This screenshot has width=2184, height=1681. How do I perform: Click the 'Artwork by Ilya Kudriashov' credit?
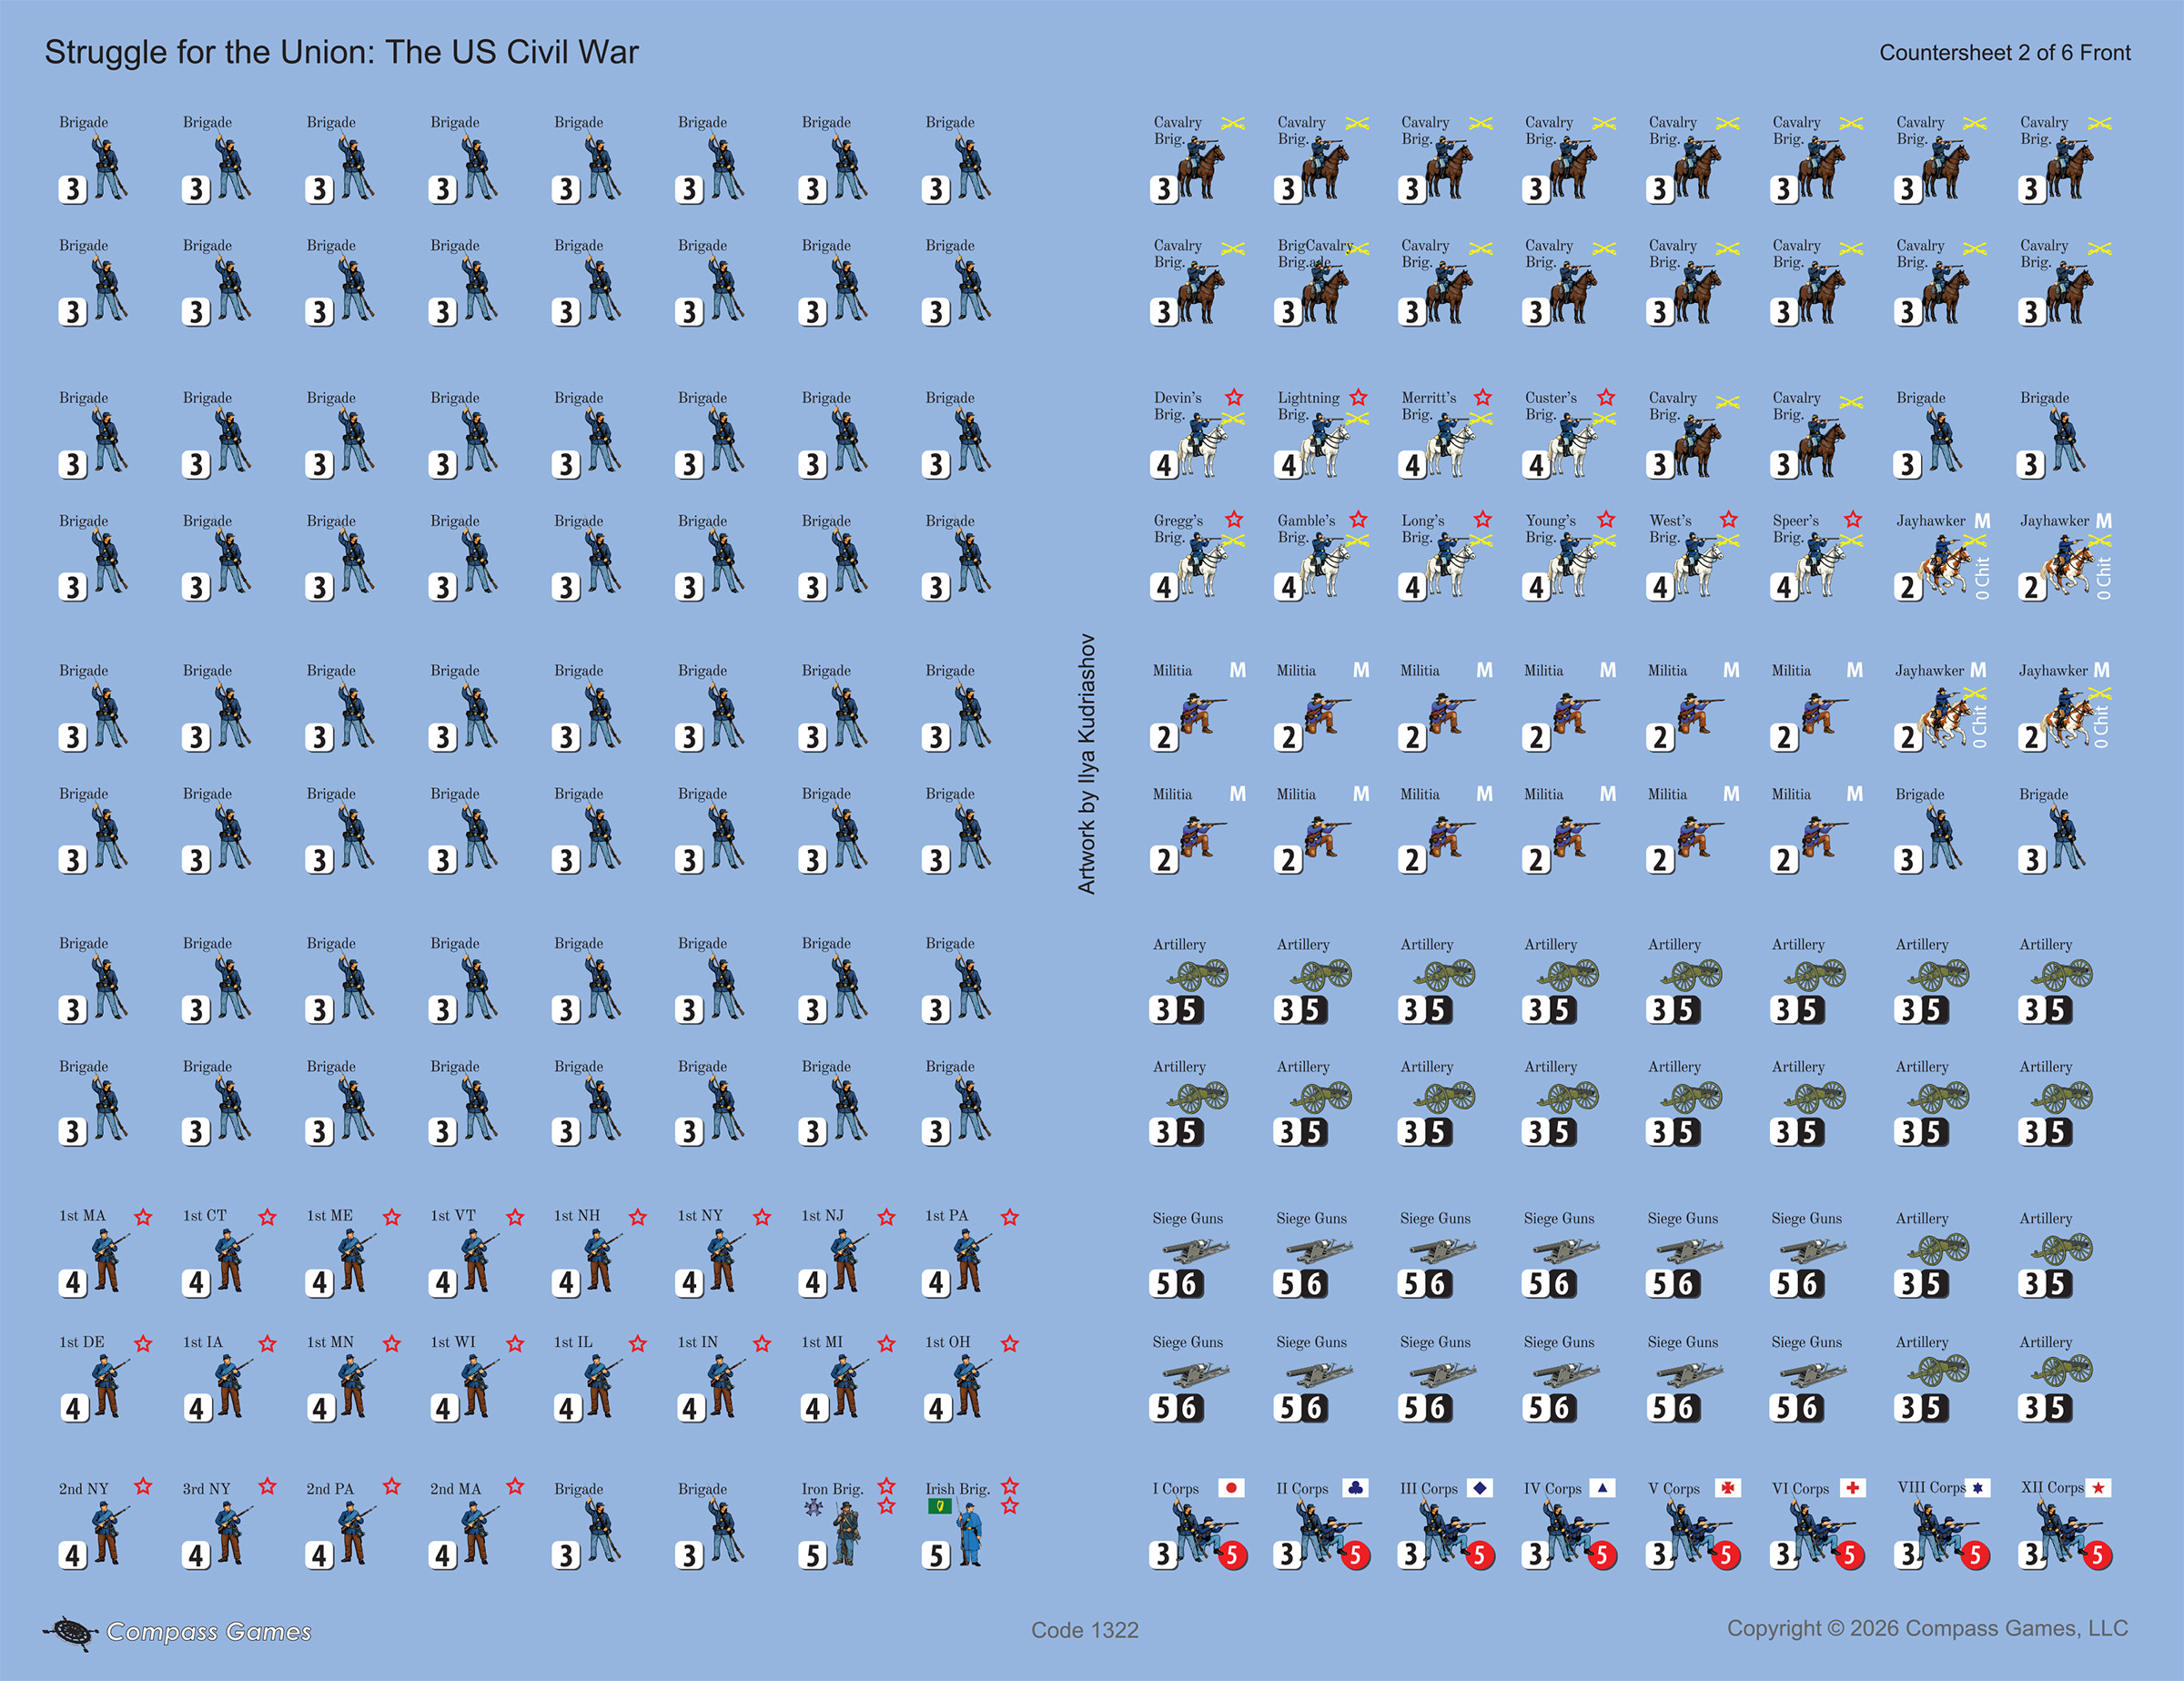[1087, 764]
